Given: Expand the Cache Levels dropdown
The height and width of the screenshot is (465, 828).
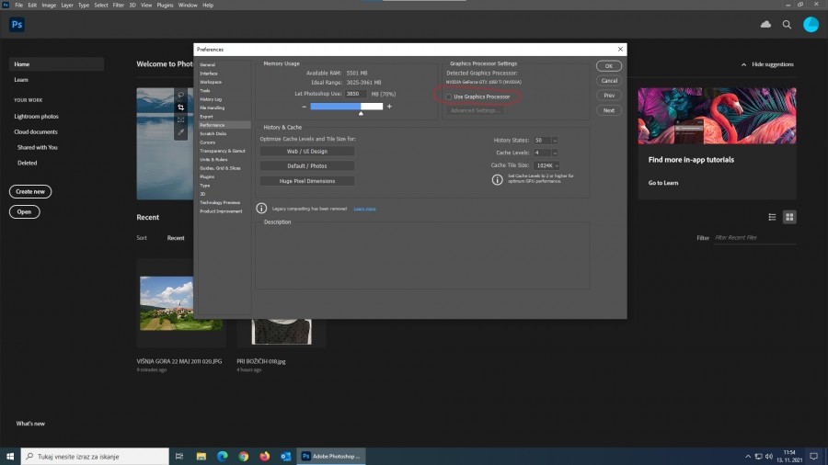Looking at the screenshot, I should point(555,153).
